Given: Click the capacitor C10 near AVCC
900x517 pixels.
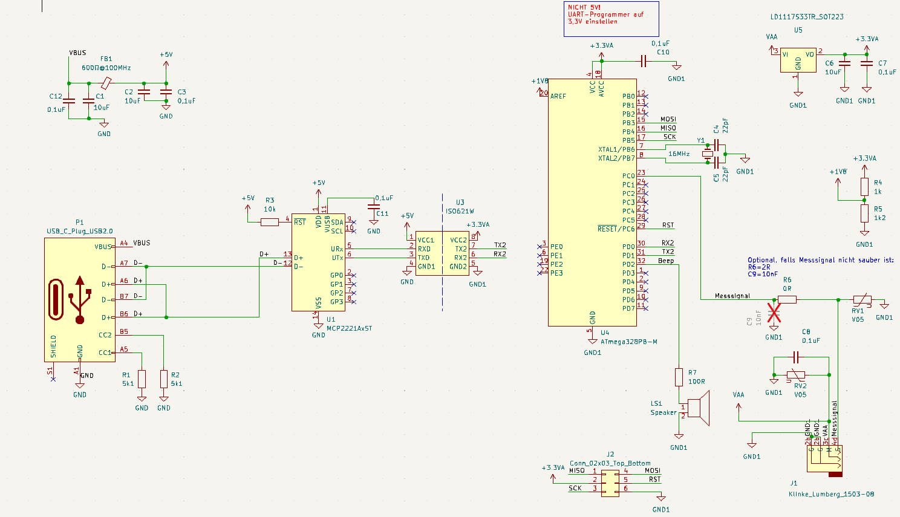Looking at the screenshot, I should [x=644, y=60].
